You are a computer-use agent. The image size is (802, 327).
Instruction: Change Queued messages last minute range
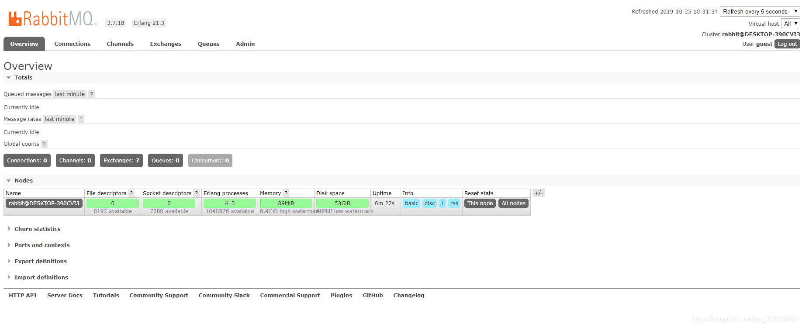(x=70, y=94)
